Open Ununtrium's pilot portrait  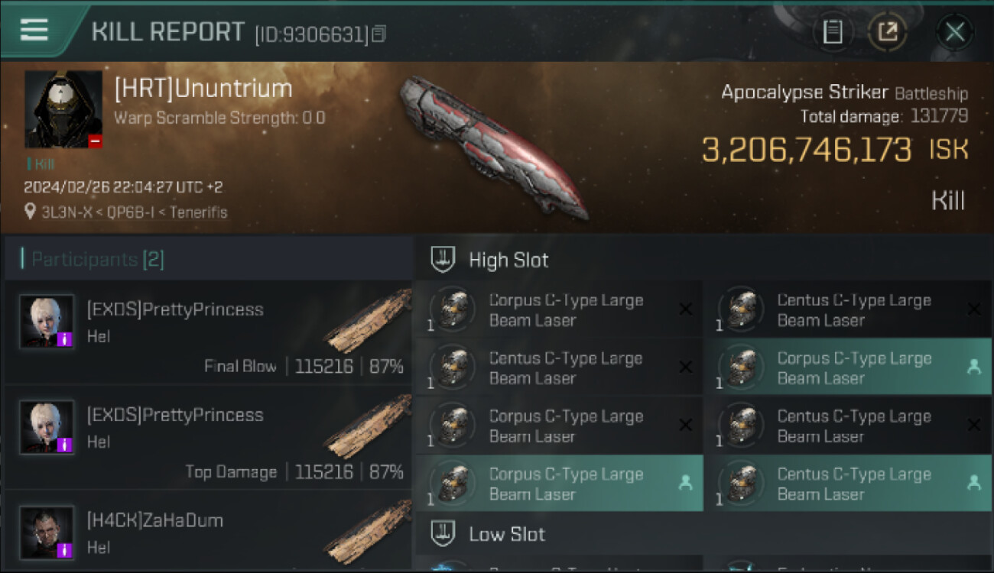tap(63, 109)
